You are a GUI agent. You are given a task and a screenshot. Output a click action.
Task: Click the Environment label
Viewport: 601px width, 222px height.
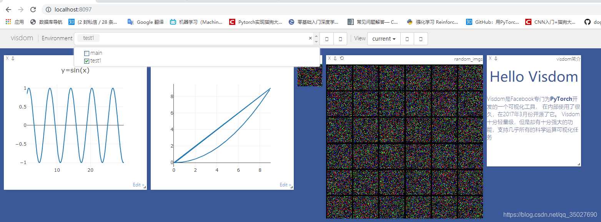coord(57,38)
